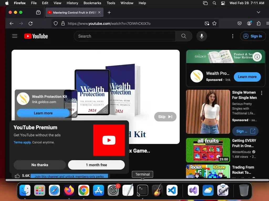Open Firefox account icon
This screenshot has height=201, width=269.
[x=249, y=23]
